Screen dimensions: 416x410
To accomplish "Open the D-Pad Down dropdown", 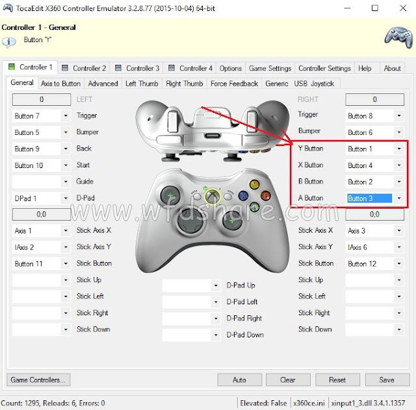I will click(x=191, y=335).
